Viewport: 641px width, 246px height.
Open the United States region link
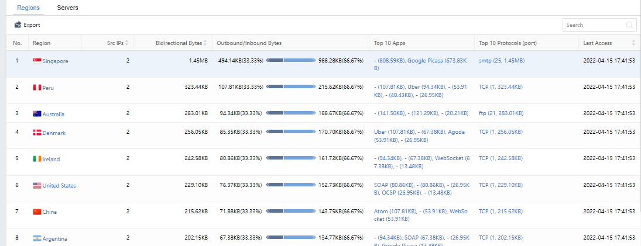(x=59, y=186)
